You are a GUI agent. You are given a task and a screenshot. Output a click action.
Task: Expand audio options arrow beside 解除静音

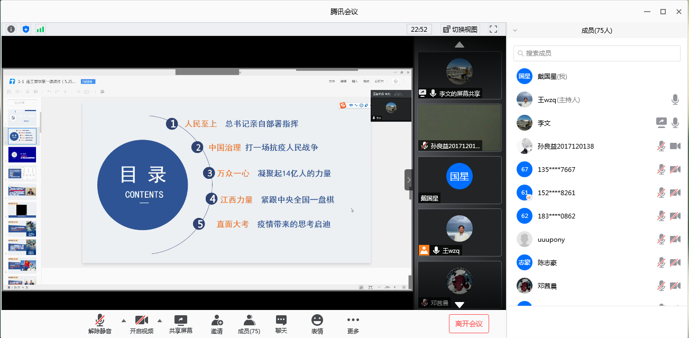124,321
